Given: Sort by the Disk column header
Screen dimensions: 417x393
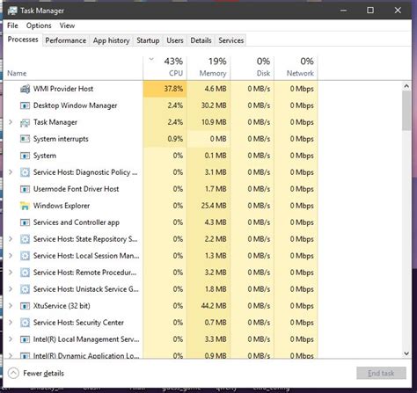Looking at the screenshot, I should [252, 68].
